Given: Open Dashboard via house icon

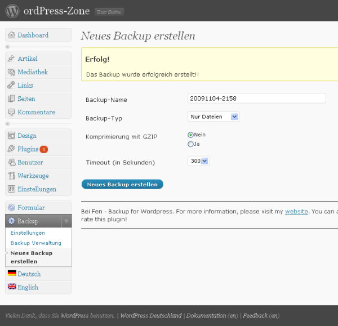Looking at the screenshot, I should pos(11,35).
